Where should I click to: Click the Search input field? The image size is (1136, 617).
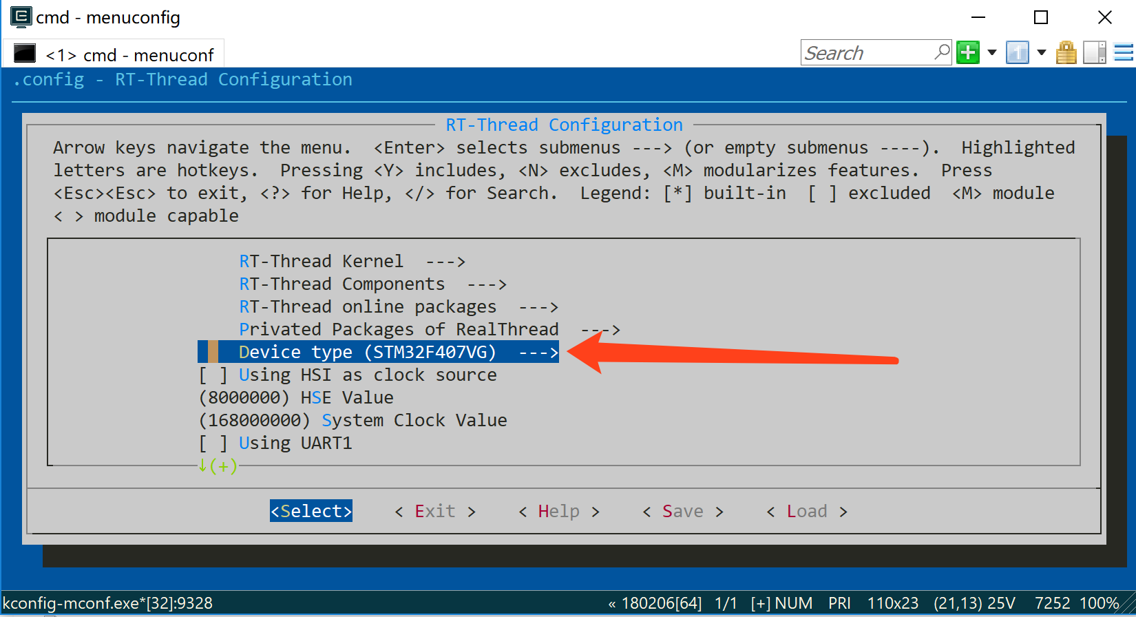point(866,53)
